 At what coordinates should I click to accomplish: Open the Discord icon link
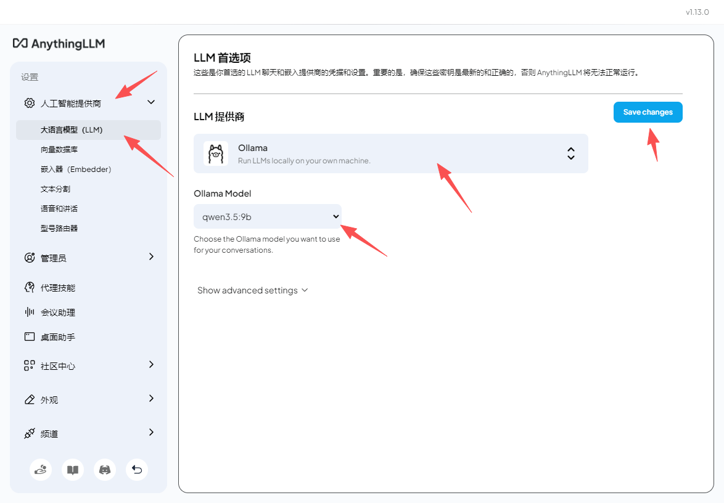click(x=105, y=470)
